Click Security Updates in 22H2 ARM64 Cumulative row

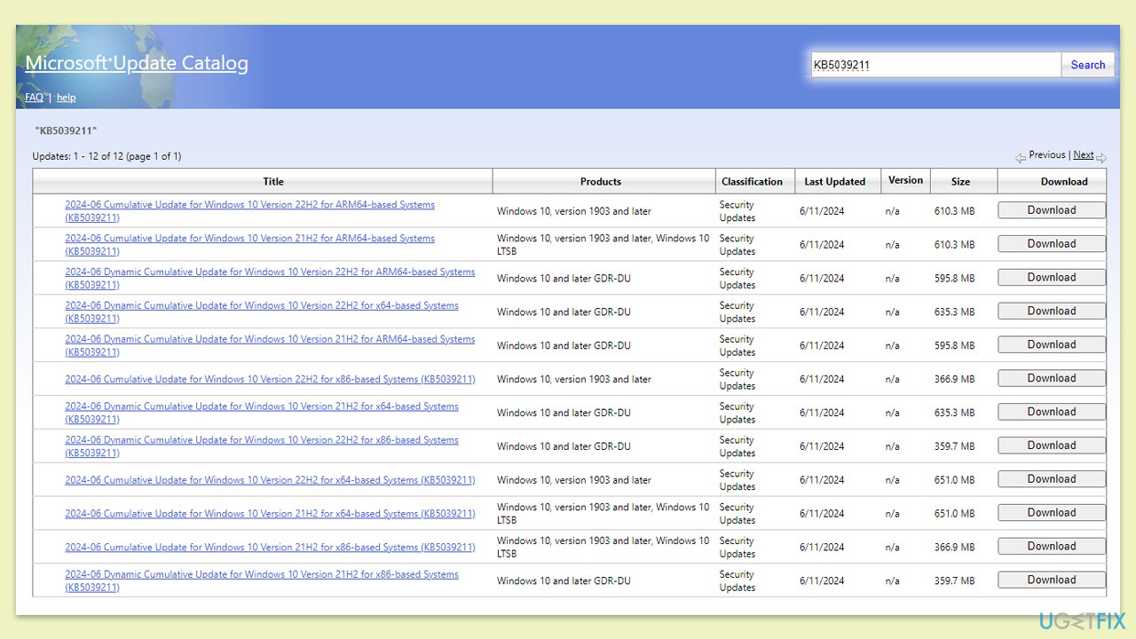(738, 211)
